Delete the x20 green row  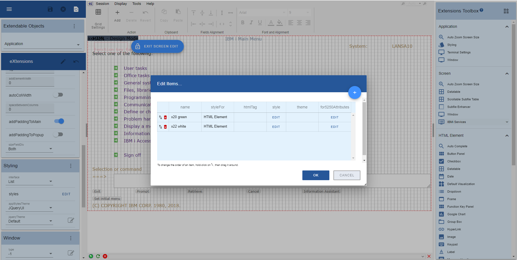coord(165,117)
